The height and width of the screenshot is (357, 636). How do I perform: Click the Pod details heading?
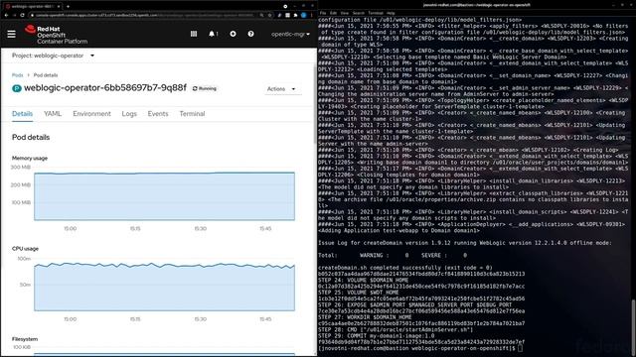(x=31, y=137)
